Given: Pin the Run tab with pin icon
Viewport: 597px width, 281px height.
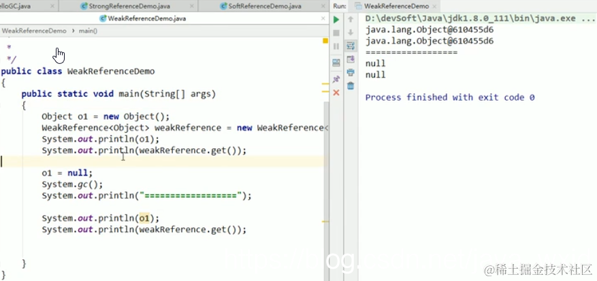Looking at the screenshot, I should tap(336, 79).
